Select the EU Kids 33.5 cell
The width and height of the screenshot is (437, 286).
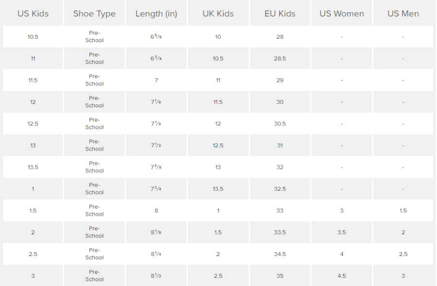coord(280,233)
